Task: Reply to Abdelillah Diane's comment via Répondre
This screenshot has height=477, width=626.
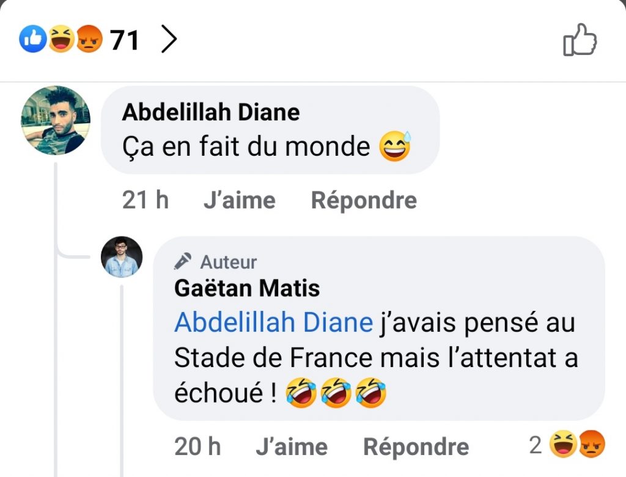Action: click(364, 200)
